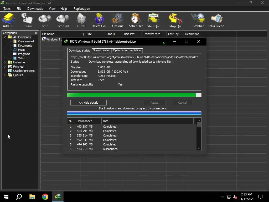Expand the Finished category
Image resolution: width=269 pixels, height=202 pixels.
click(5, 67)
